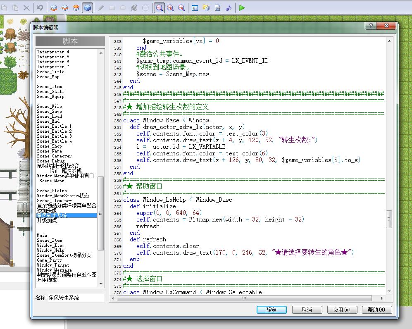Select the Ellipse drawing tool

(x=123, y=8)
